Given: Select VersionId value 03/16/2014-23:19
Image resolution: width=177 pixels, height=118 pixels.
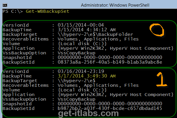Looking at the screenshot, I should tap(81, 71).
